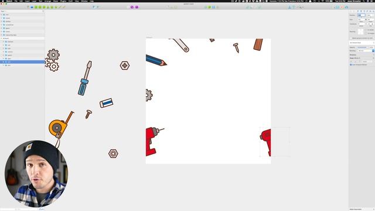
Task: Open the View menu
Action: [x=77, y=1]
